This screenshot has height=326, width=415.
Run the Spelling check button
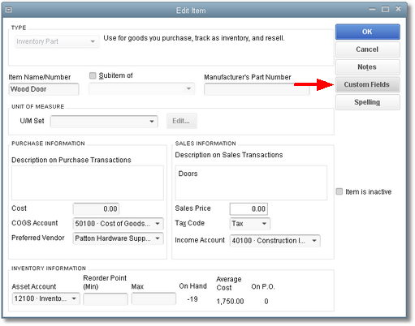coord(368,102)
